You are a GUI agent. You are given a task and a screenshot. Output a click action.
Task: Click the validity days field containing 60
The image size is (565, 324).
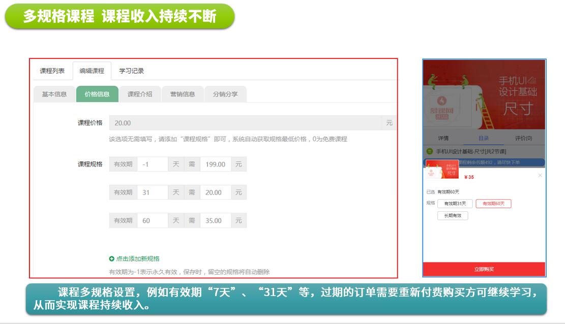click(x=153, y=220)
